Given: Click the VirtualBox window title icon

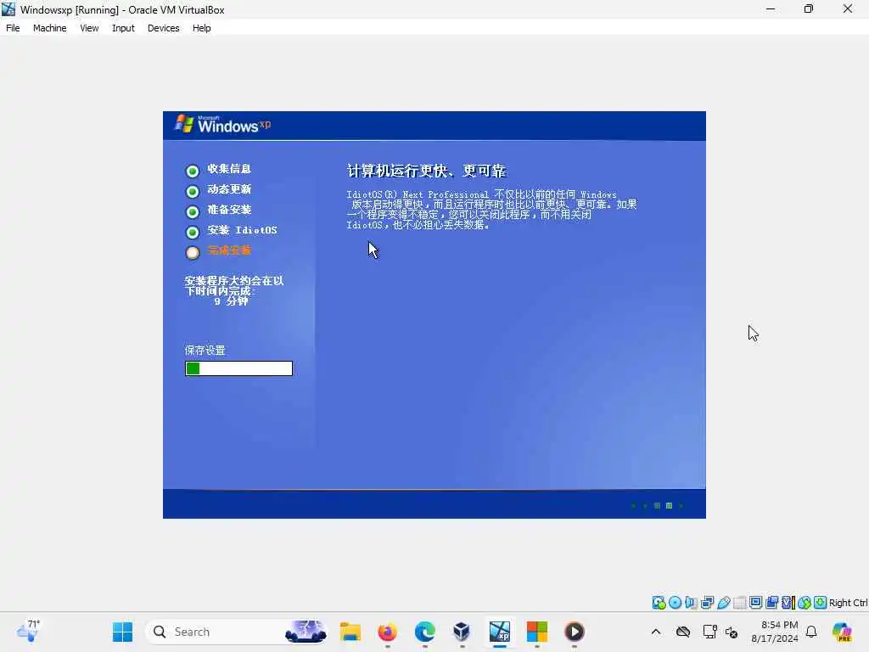Looking at the screenshot, I should point(8,9).
